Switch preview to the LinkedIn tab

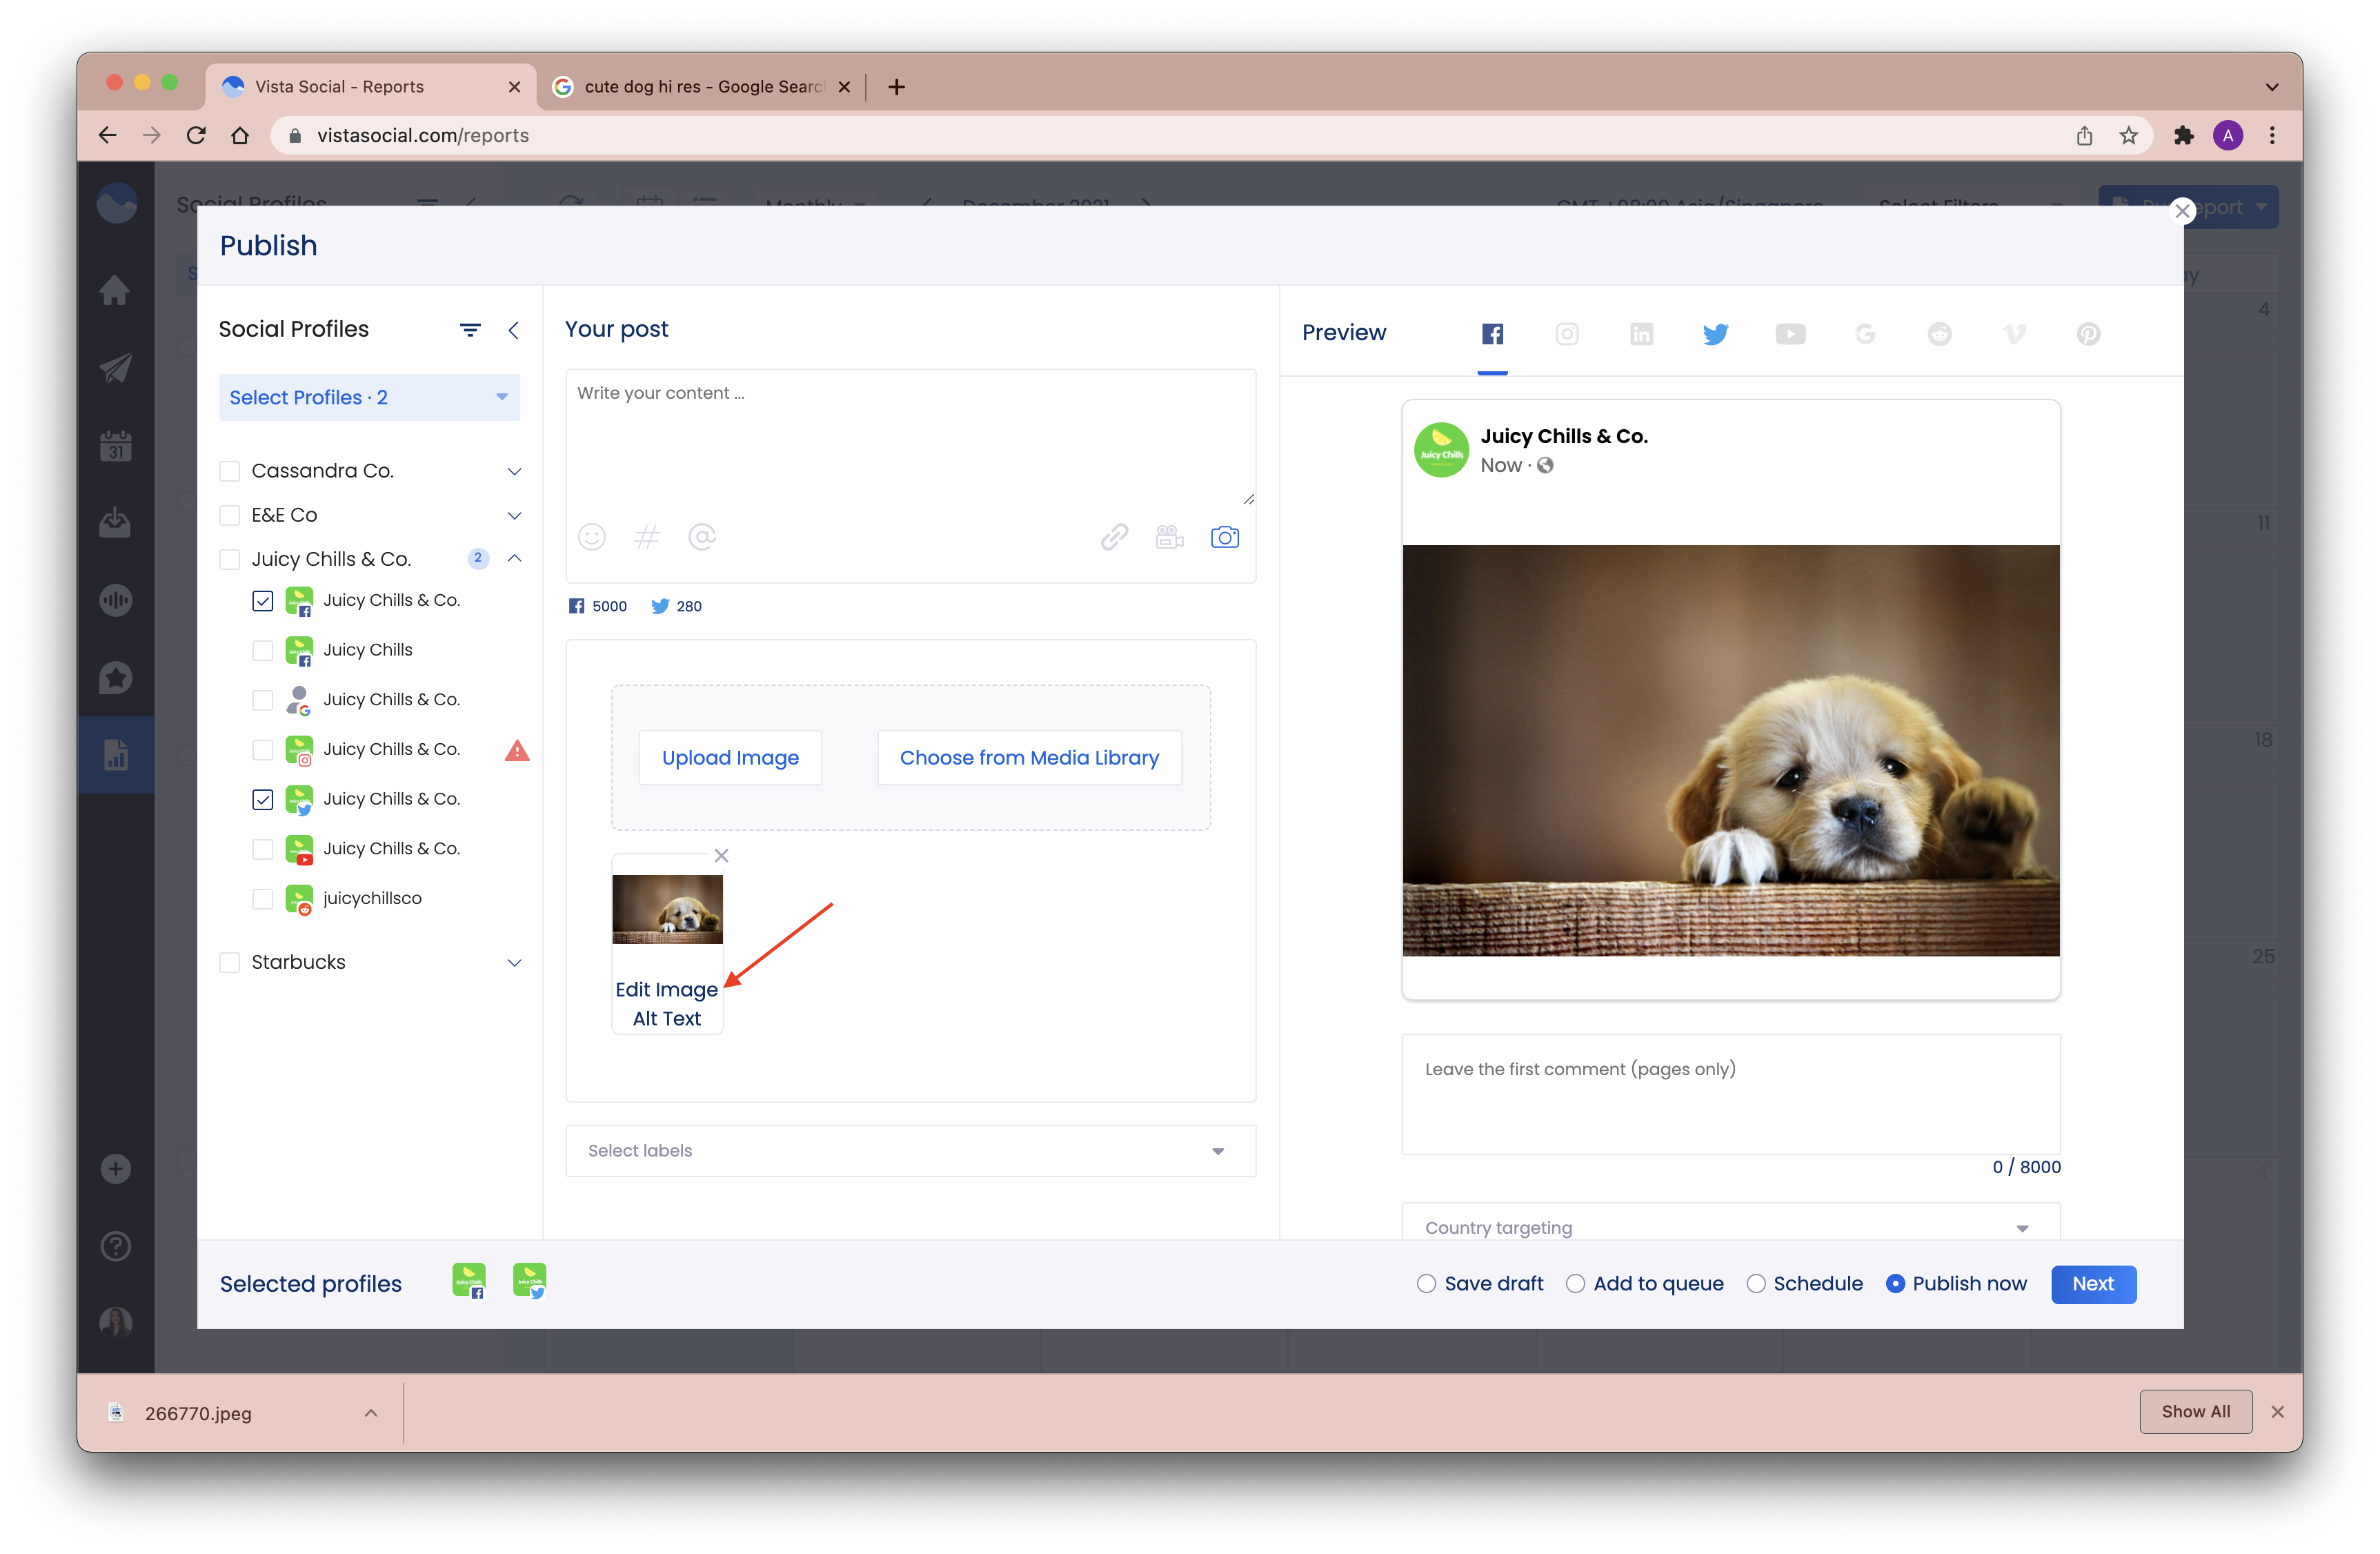pos(1641,334)
